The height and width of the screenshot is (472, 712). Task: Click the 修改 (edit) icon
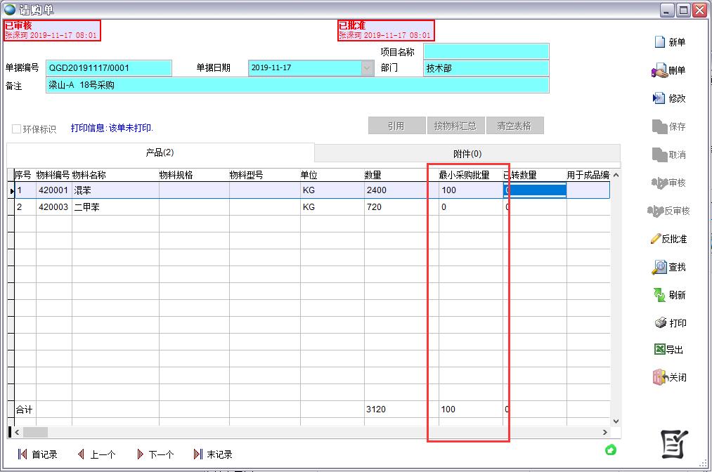pos(659,99)
